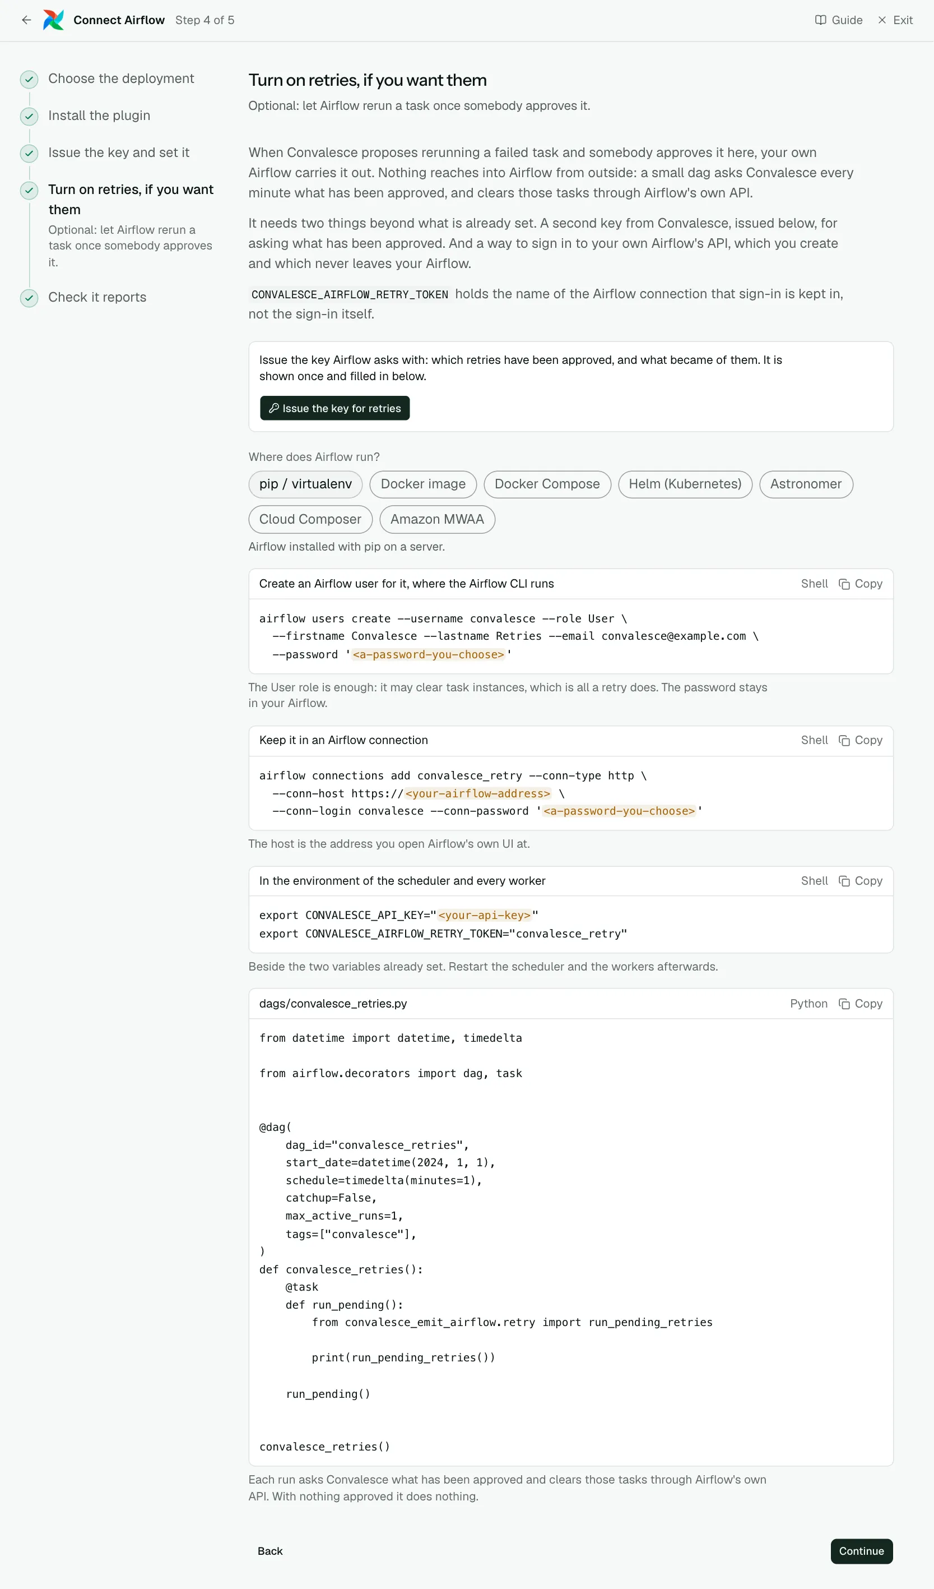The width and height of the screenshot is (934, 1589).
Task: Copy the dags/convalesce_retries.py code
Action: pyautogui.click(x=860, y=1004)
